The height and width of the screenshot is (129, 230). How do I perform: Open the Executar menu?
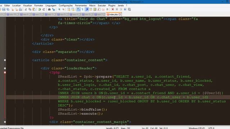pyautogui.click(x=102, y=5)
